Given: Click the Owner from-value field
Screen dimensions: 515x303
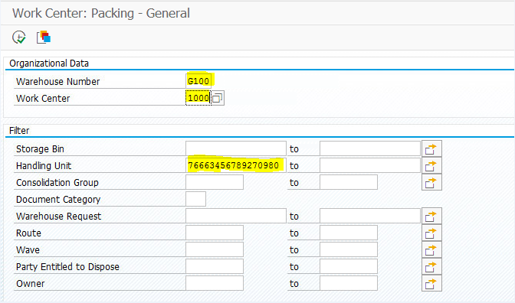Looking at the screenshot, I should click(215, 283).
